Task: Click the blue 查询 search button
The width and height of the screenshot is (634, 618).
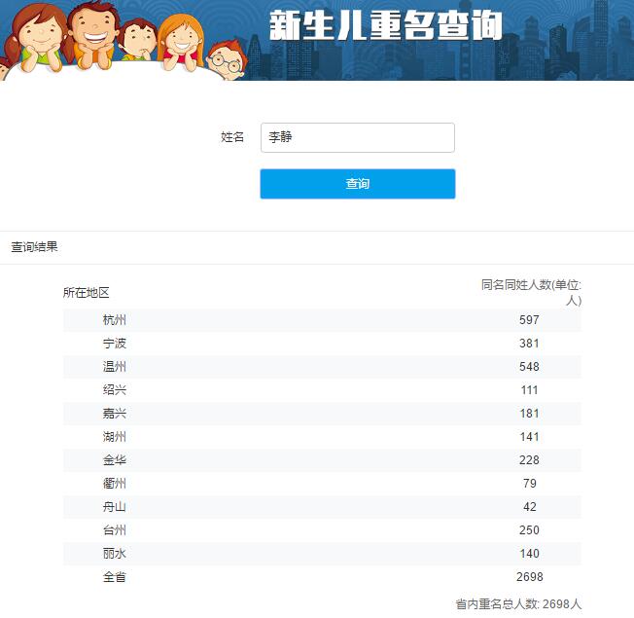Action: [358, 184]
